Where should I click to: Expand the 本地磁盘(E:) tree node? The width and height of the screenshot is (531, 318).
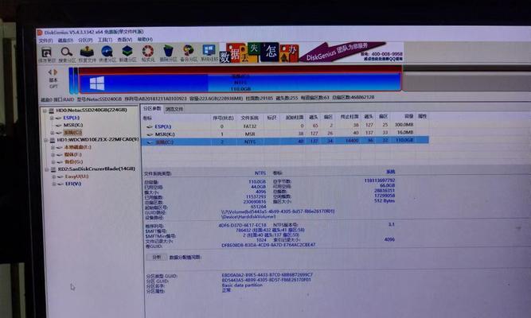pos(53,147)
